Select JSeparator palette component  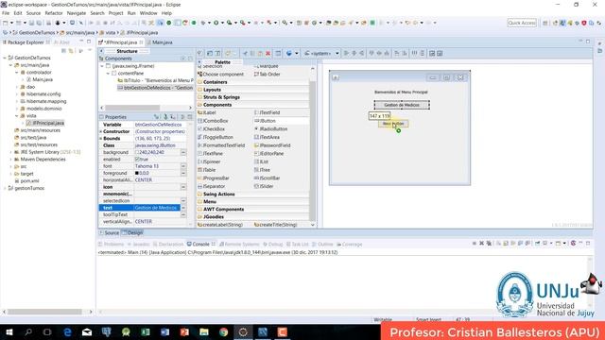click(x=211, y=186)
